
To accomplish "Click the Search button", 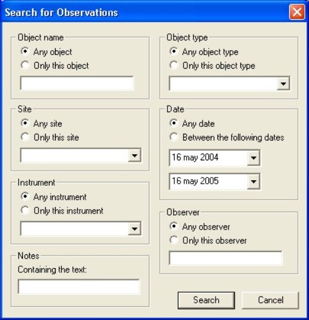I will [206, 300].
